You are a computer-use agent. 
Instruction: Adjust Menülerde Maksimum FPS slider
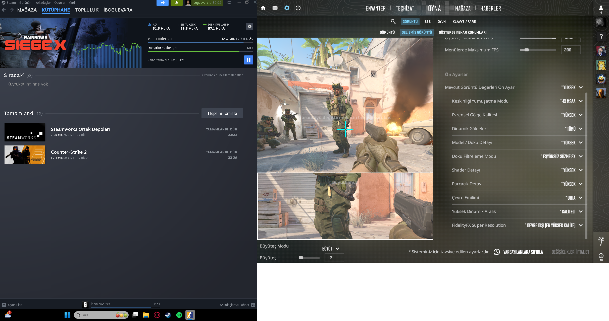click(x=538, y=50)
